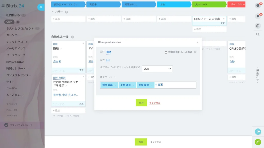Close the Change observers dialog
This screenshot has width=264, height=148.
(198, 42)
